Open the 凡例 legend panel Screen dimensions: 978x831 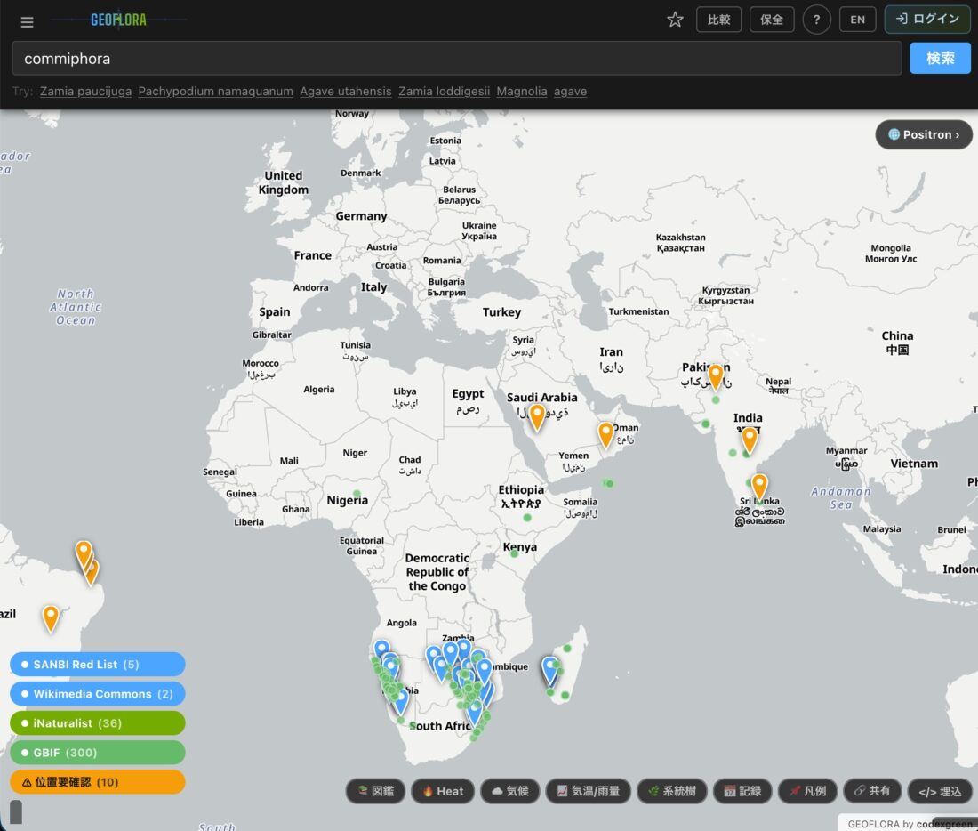[806, 791]
